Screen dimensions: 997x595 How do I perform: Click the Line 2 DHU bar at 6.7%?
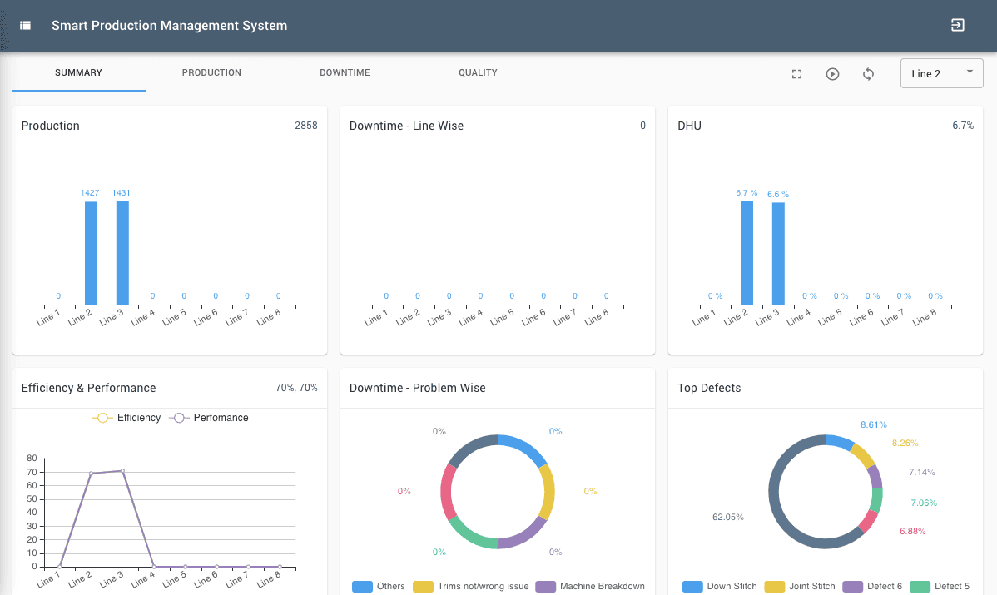pyautogui.click(x=747, y=253)
